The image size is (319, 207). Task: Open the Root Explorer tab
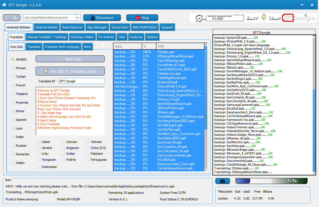tap(72, 27)
